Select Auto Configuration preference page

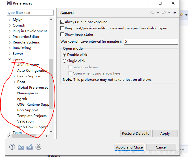coord(33,71)
